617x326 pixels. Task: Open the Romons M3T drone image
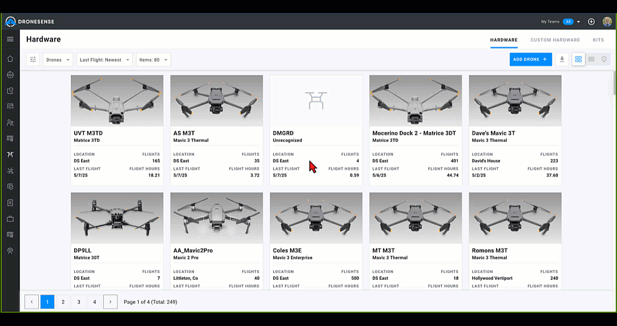click(x=515, y=218)
